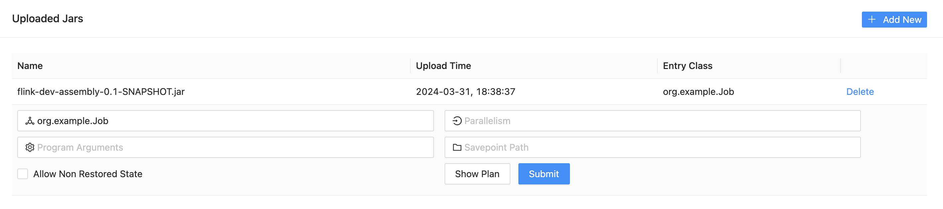
Task: Click the Parallelism field icon
Action: point(457,121)
